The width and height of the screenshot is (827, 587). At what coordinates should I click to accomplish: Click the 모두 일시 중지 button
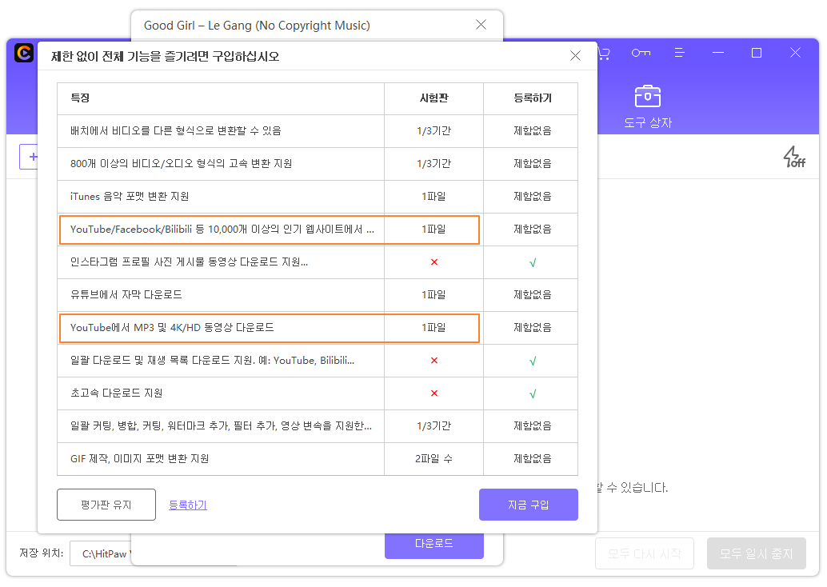tap(757, 553)
